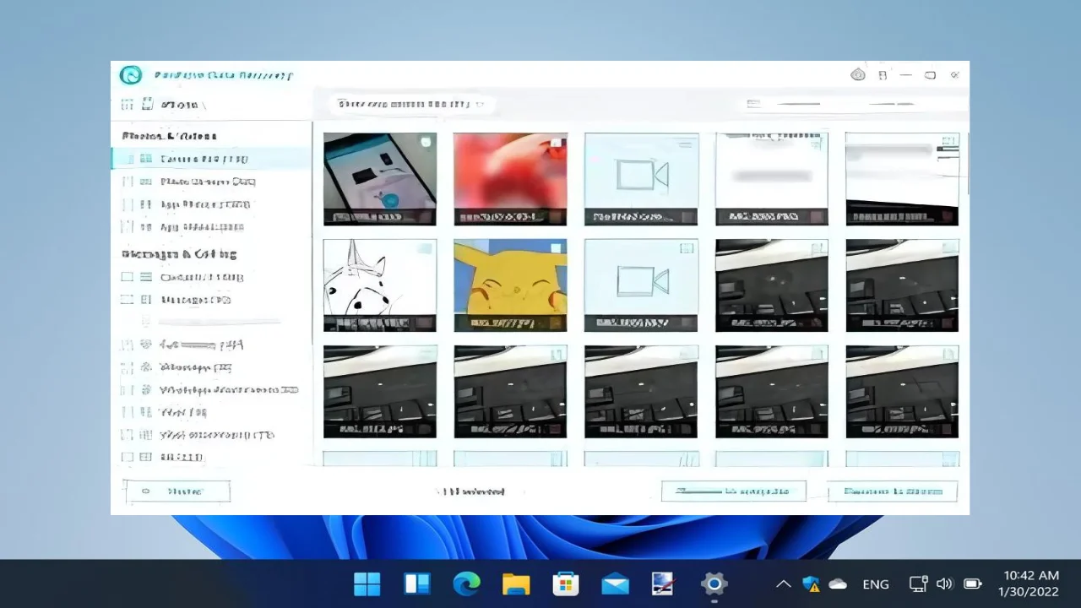Viewport: 1081px width, 608px height.
Task: Click ENG language indicator
Action: tap(876, 584)
